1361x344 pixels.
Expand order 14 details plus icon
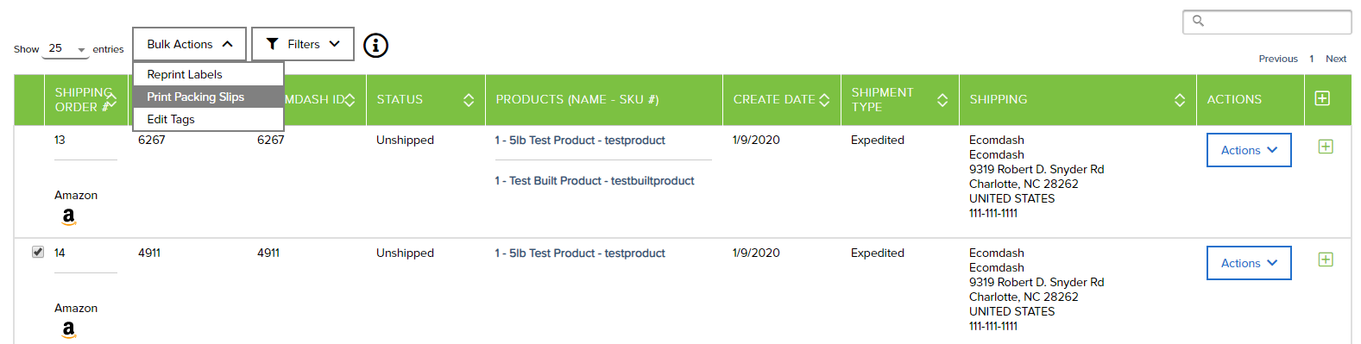click(1326, 260)
